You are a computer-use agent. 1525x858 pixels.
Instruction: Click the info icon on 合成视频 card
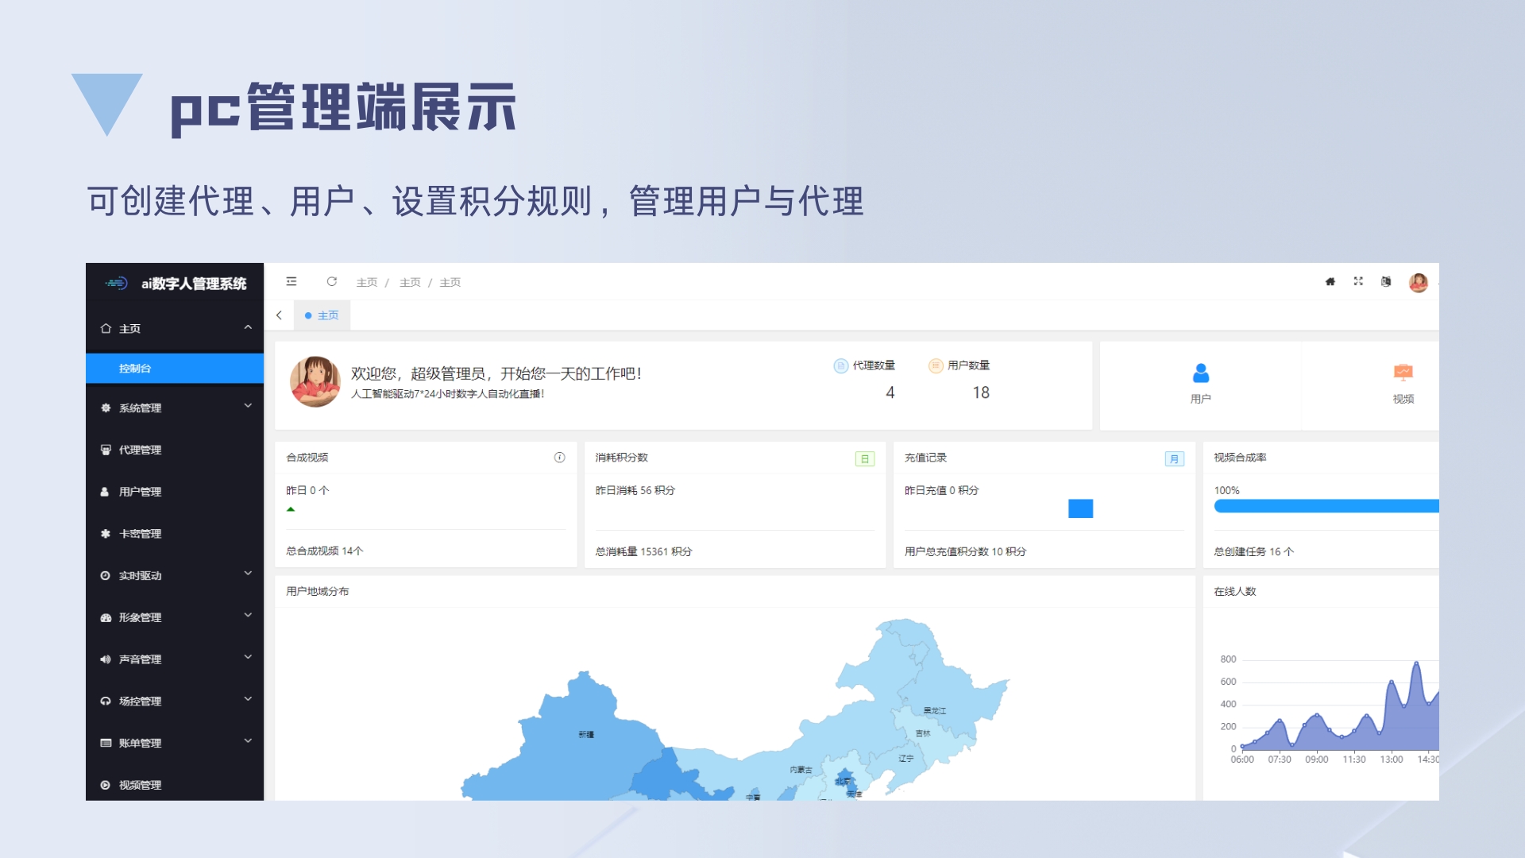click(559, 457)
